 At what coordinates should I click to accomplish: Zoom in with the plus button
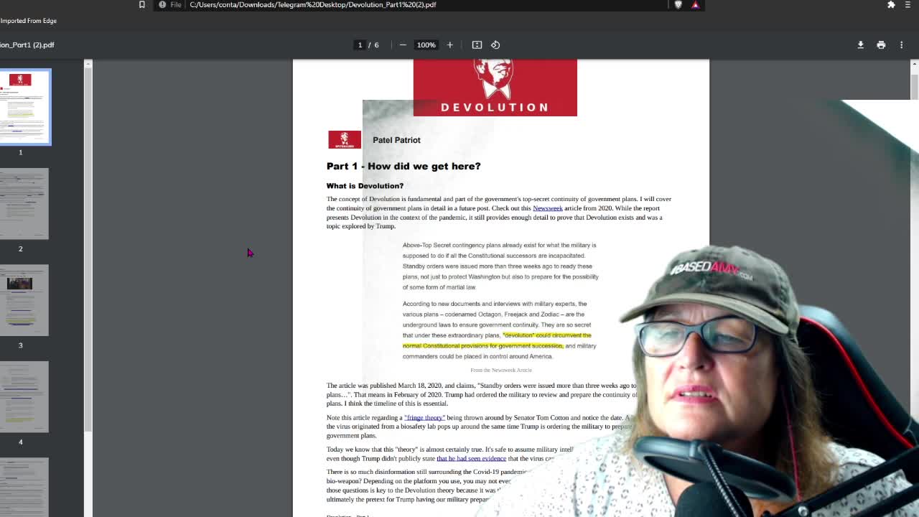click(449, 45)
